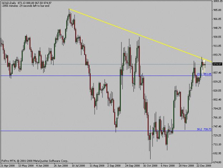
Task: Click the 893.70 price scale label
Action: point(217,55)
